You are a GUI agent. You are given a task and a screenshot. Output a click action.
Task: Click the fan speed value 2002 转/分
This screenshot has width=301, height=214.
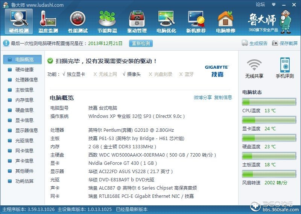pyautogui.click(x=276, y=182)
